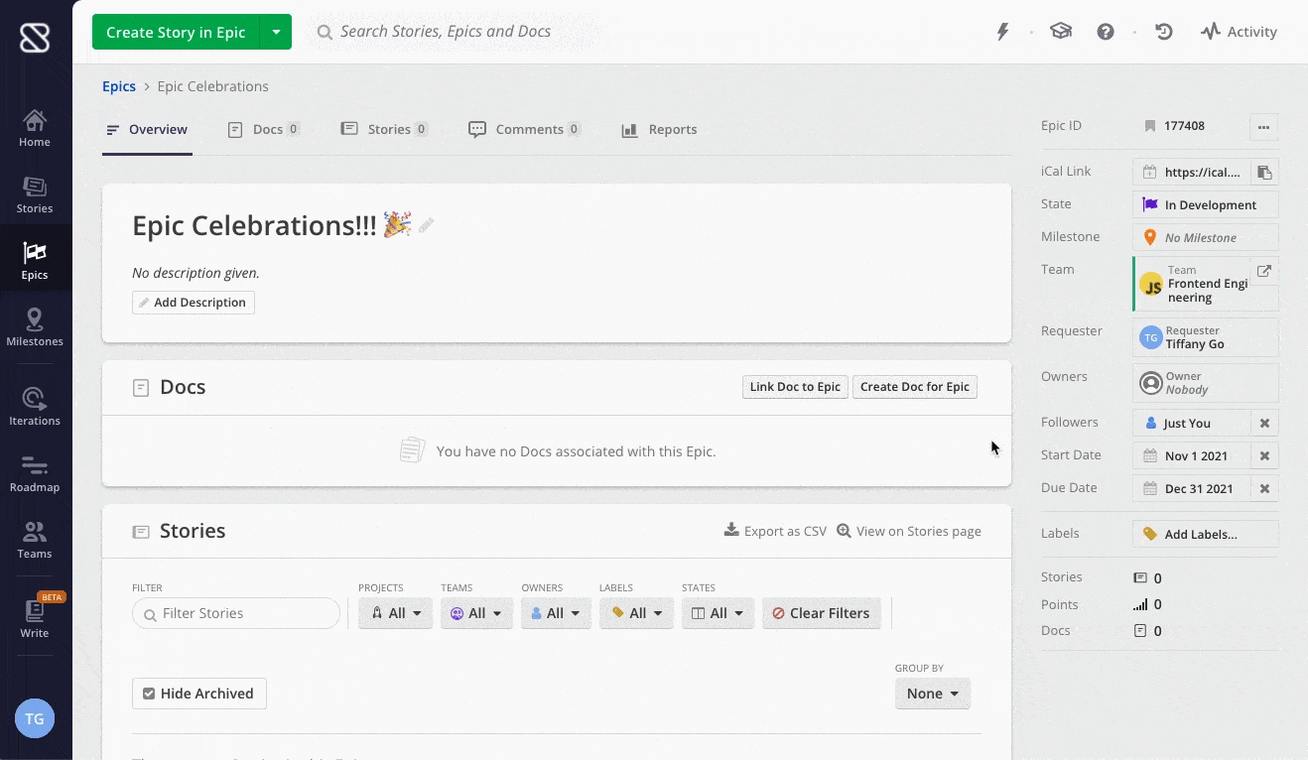This screenshot has width=1308, height=760.
Task: Click the Add Description button
Action: pos(194,303)
